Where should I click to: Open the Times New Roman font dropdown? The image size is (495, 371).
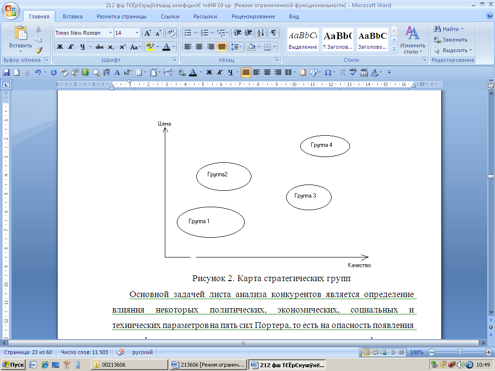tap(110, 33)
